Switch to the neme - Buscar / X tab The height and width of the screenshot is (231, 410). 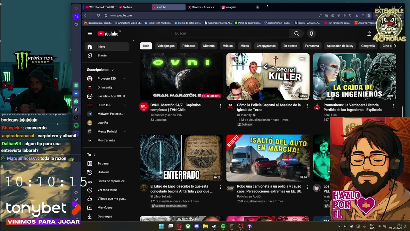[x=202, y=7]
